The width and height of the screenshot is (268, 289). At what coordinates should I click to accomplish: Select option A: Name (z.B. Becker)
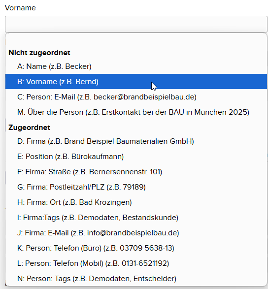tap(136, 66)
